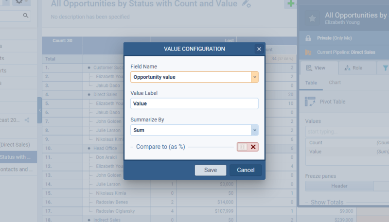Collapse the Show Totals section

click(x=307, y=203)
